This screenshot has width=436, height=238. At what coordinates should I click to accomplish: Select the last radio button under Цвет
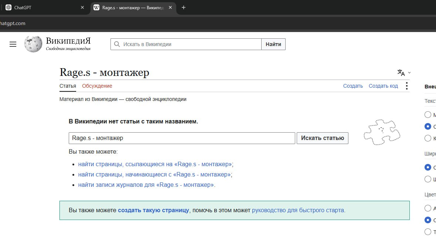pos(428,232)
